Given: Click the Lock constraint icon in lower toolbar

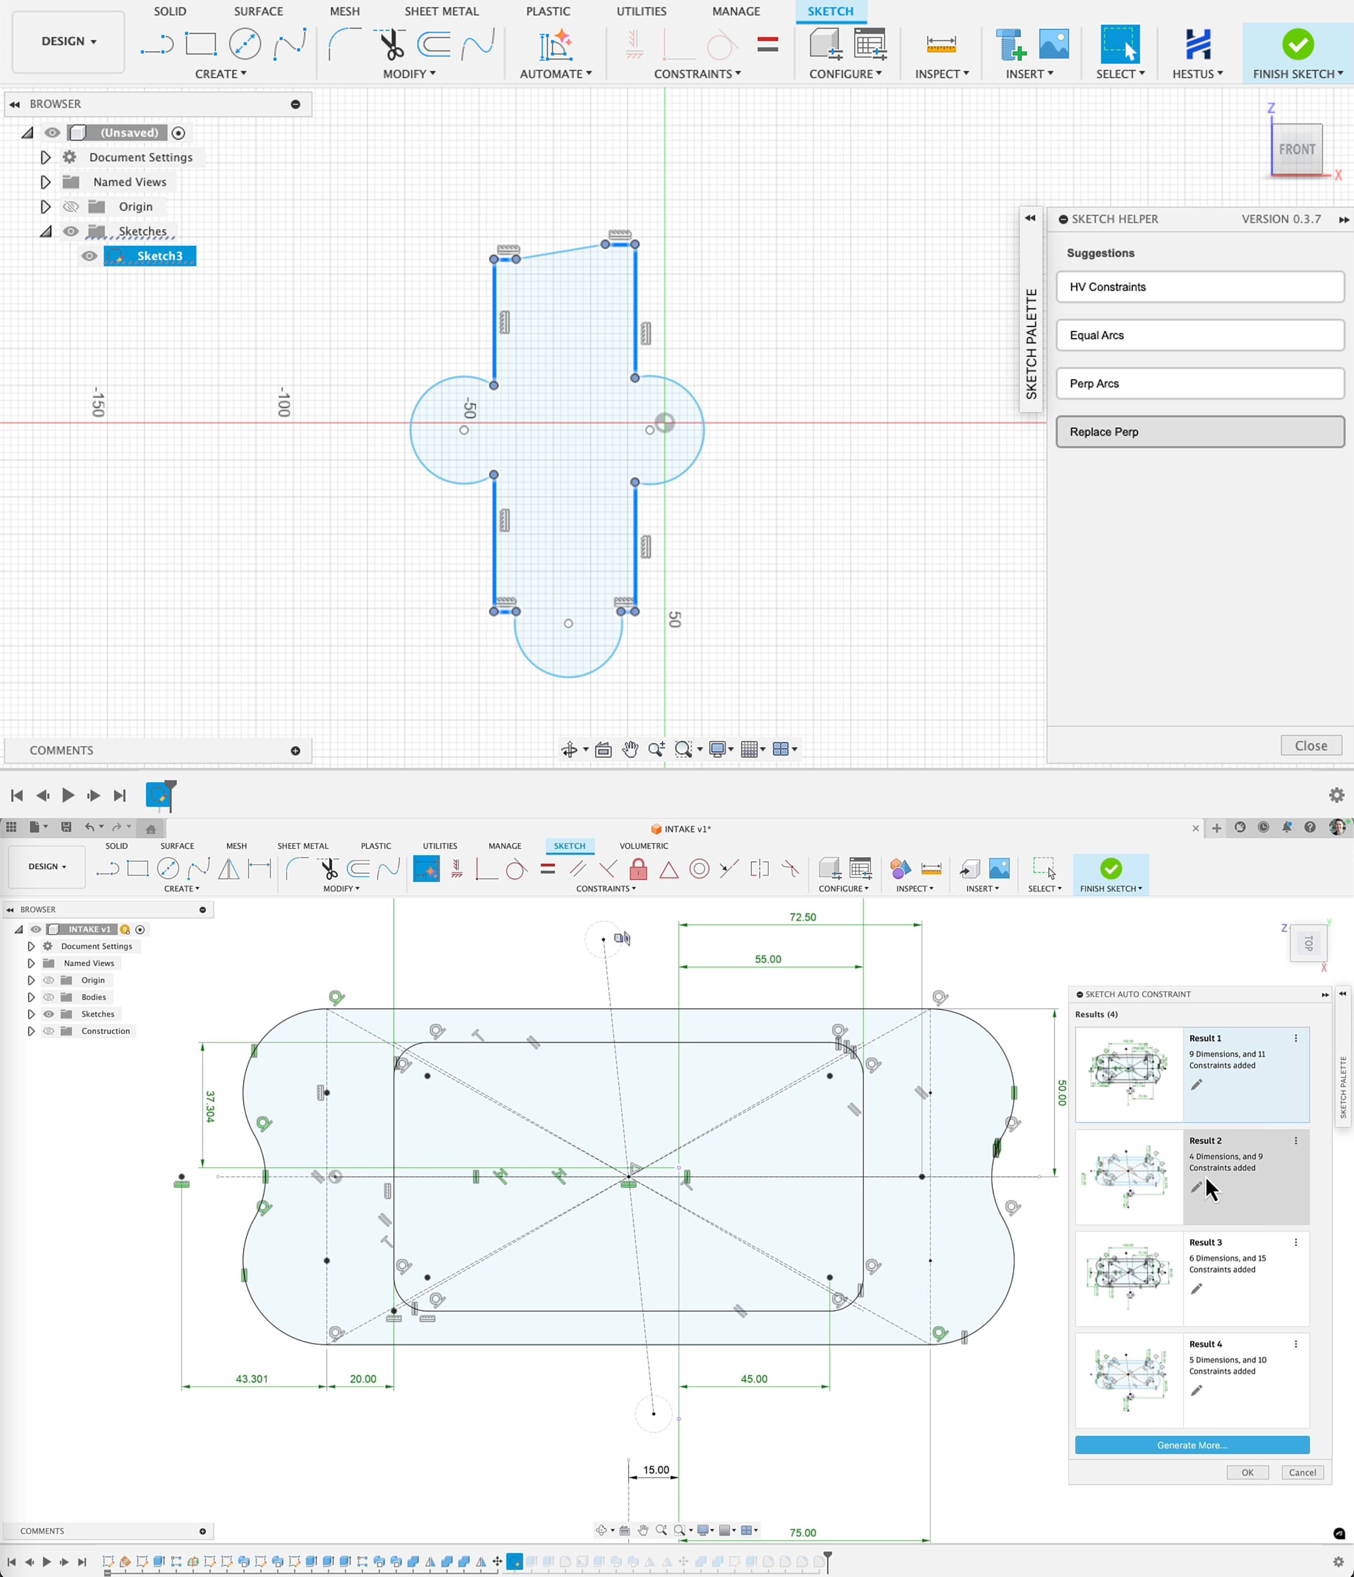Looking at the screenshot, I should coord(638,869).
